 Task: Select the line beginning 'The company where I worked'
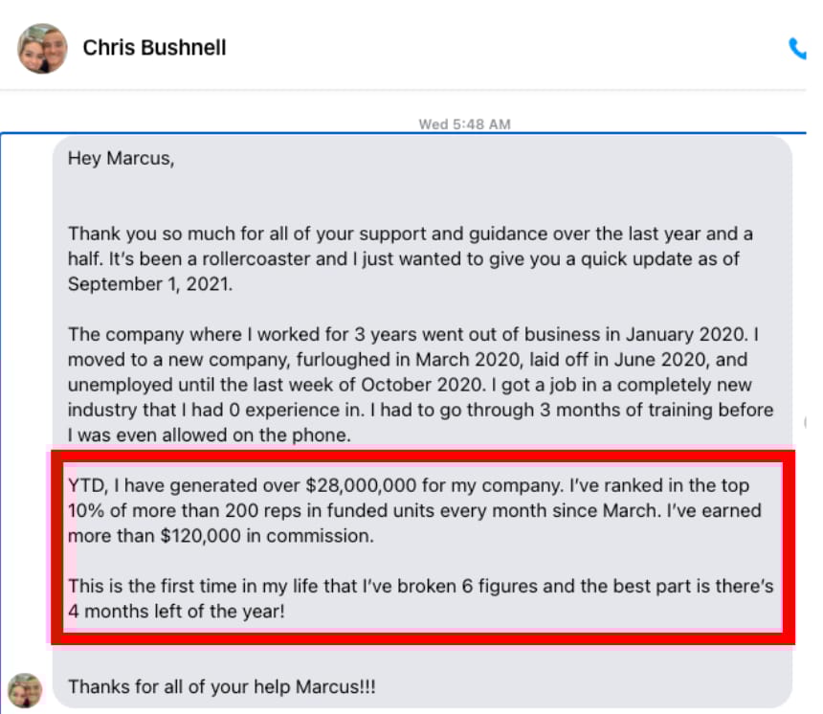(x=413, y=334)
